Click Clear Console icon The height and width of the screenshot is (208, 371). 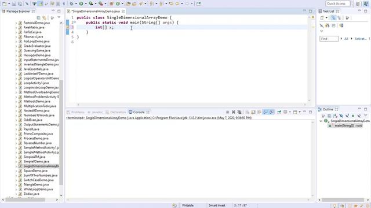pos(247,112)
